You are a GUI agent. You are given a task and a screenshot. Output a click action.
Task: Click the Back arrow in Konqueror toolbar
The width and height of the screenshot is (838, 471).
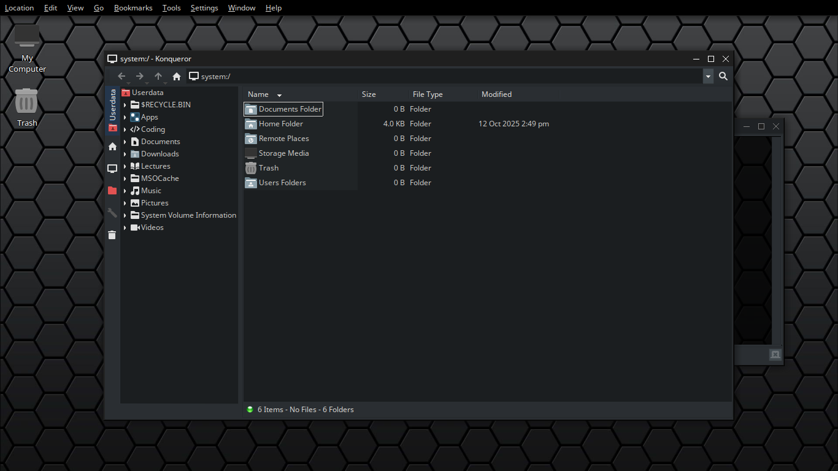click(121, 76)
